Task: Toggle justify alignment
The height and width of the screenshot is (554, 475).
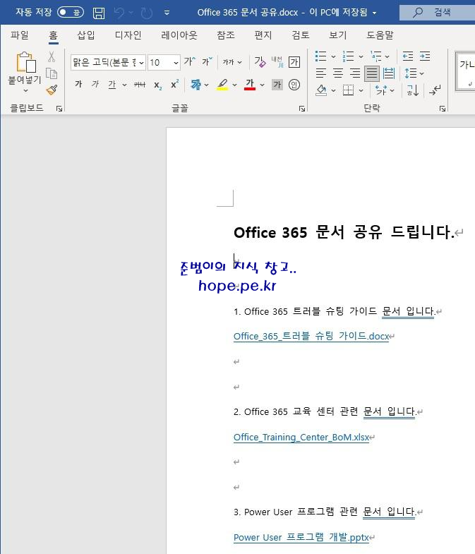Action: [x=372, y=73]
